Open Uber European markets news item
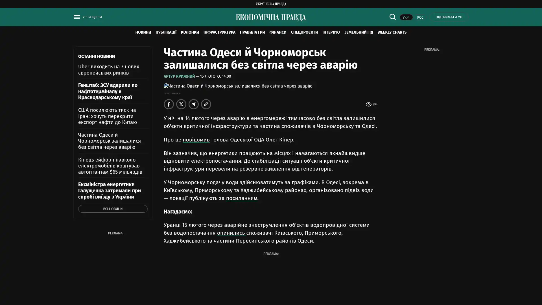This screenshot has height=305, width=542. (x=109, y=69)
